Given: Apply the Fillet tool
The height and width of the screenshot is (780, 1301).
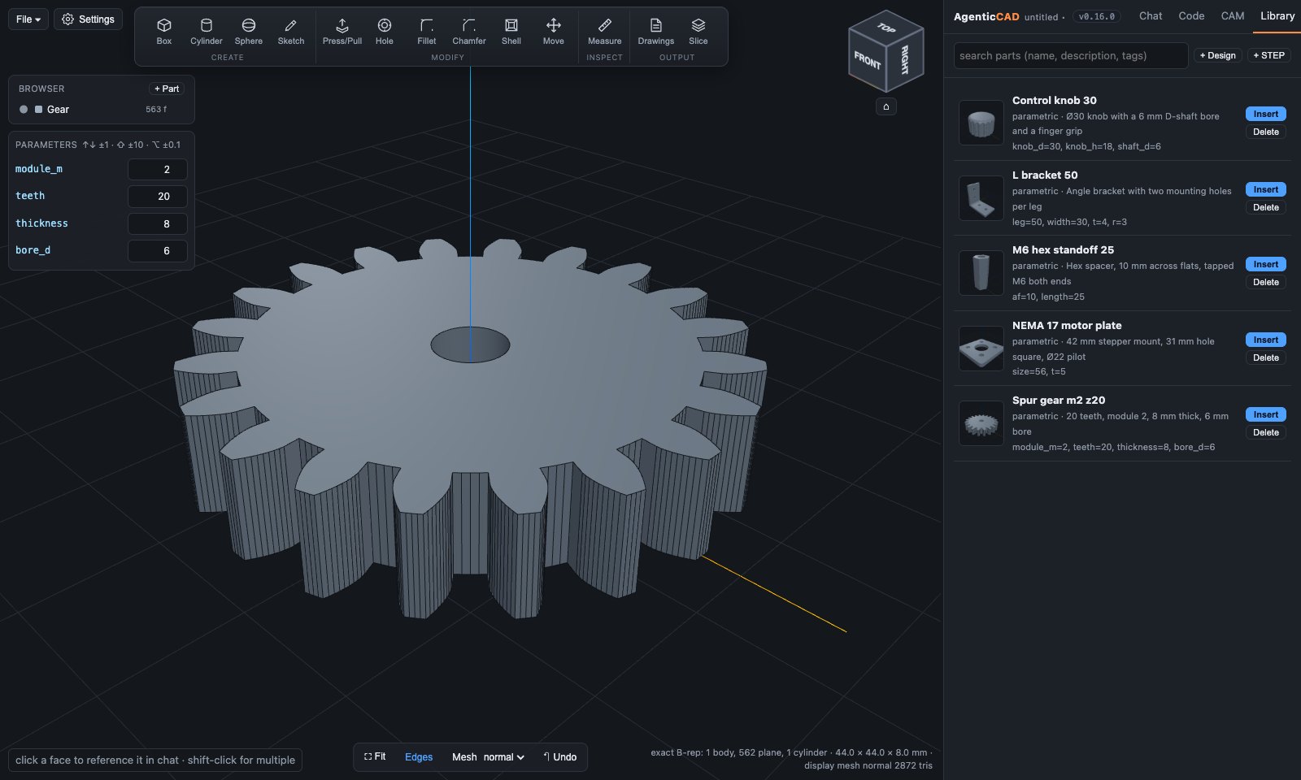Looking at the screenshot, I should [426, 32].
